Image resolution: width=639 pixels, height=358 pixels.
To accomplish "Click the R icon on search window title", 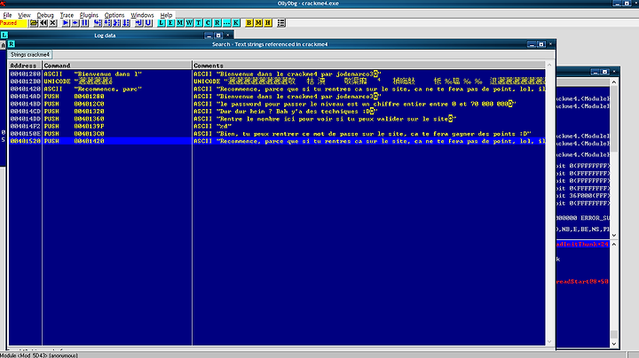I will point(12,44).
